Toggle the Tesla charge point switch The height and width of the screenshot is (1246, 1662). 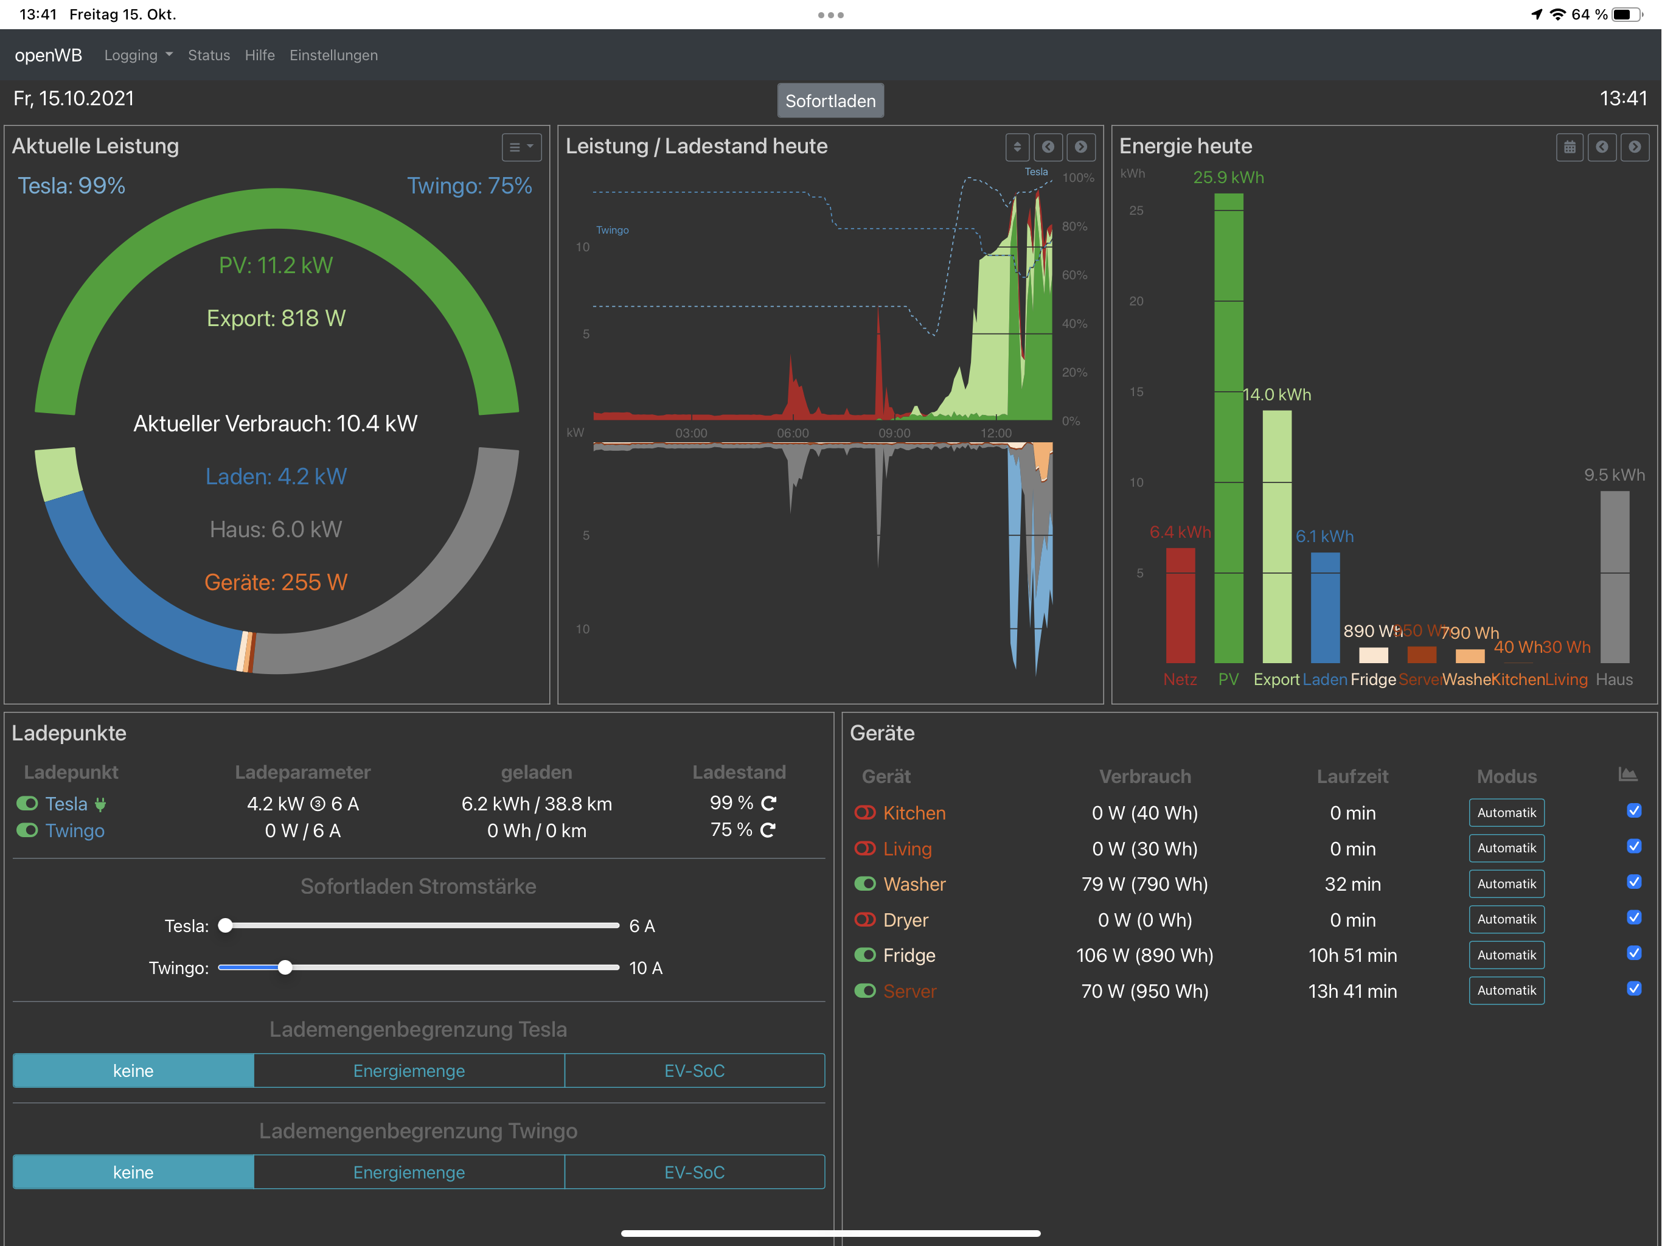28,804
